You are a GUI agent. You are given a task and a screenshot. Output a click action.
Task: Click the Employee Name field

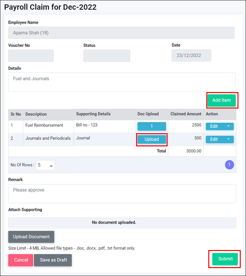pyautogui.click(x=121, y=33)
